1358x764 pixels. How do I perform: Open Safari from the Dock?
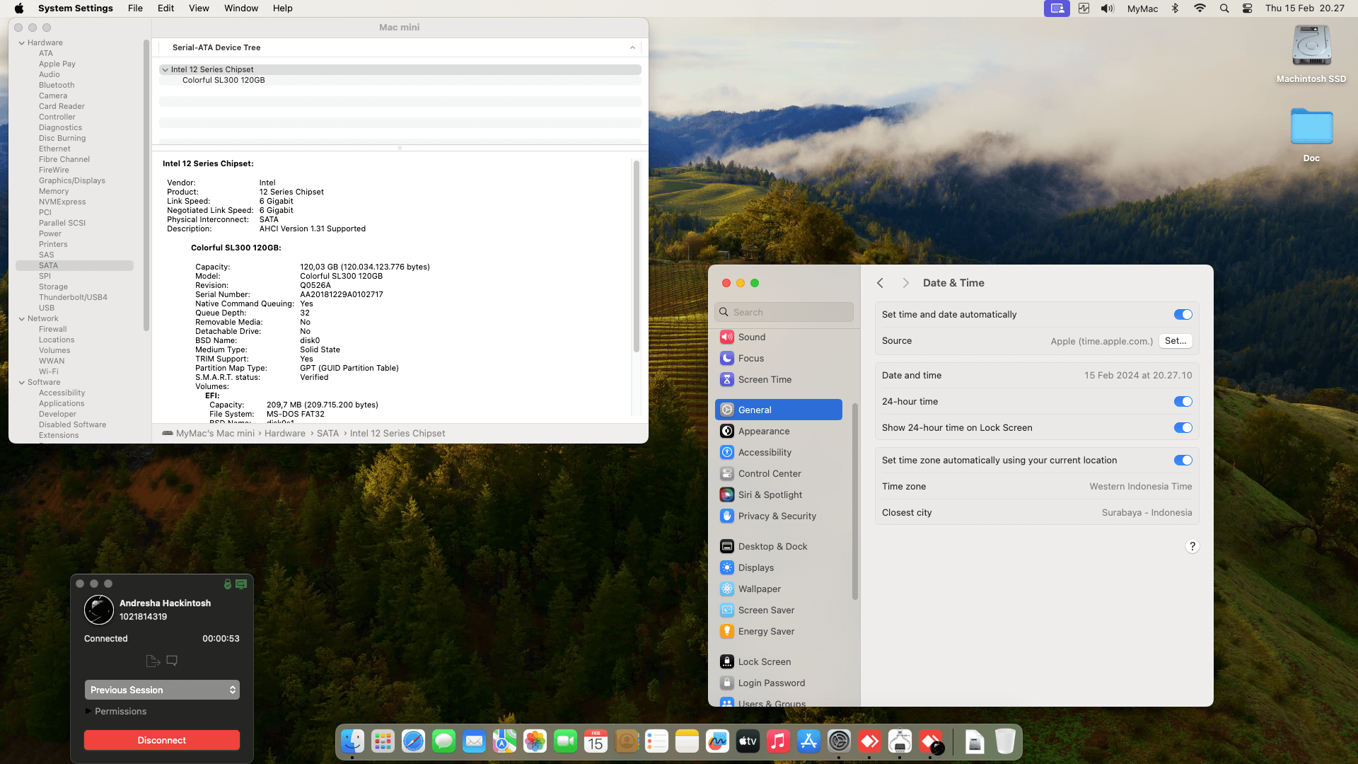click(x=413, y=741)
